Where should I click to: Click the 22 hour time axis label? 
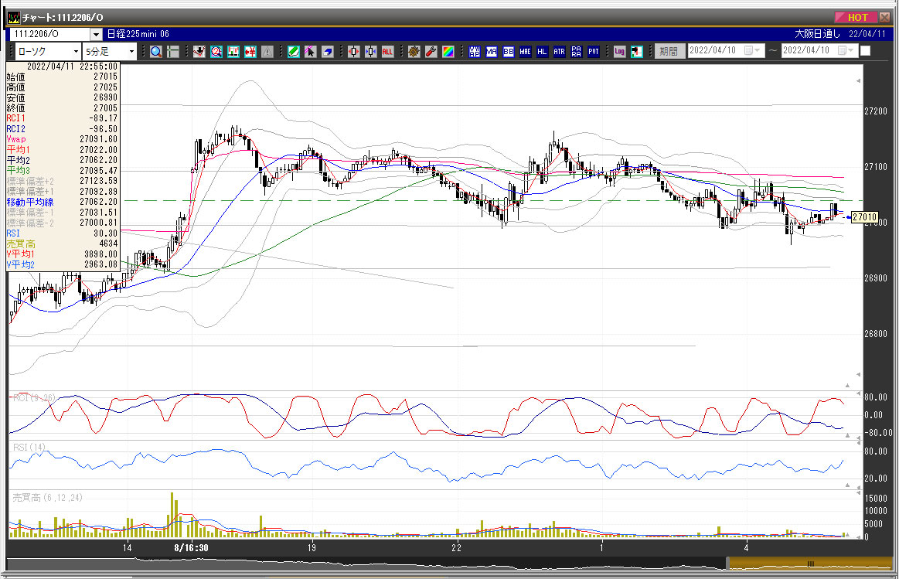point(456,547)
